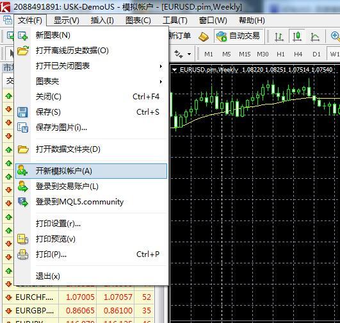The height and width of the screenshot is (323, 340).
Task: Switch chart to line chart icon
Action: [x=314, y=37]
